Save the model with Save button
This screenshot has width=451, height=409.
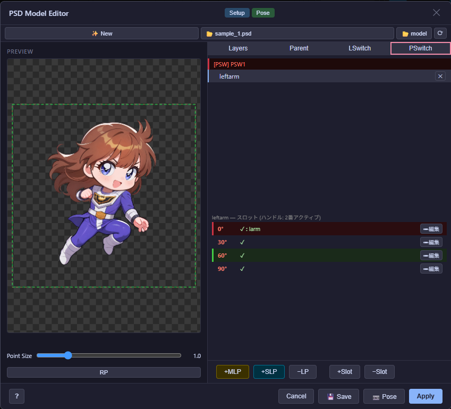pyautogui.click(x=338, y=396)
